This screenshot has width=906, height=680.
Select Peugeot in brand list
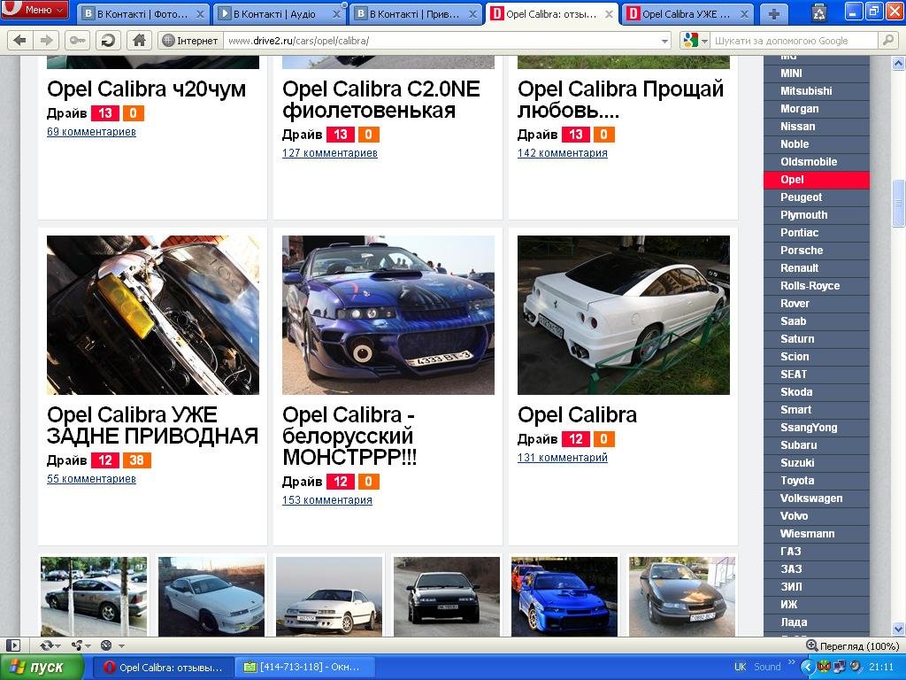[x=816, y=197]
